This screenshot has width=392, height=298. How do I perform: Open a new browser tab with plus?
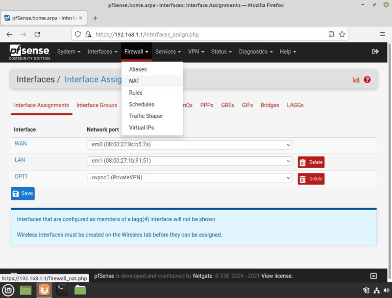95,18
